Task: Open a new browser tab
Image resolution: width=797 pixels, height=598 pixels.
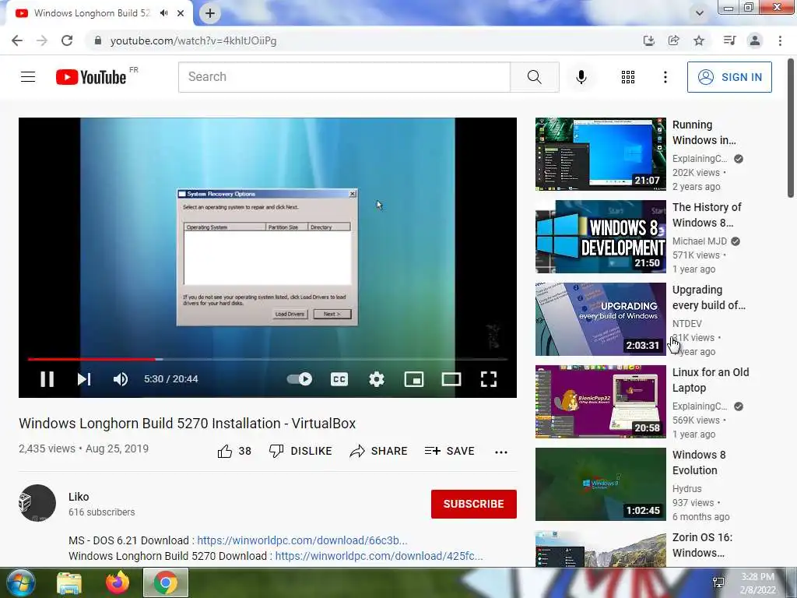Action: [210, 13]
